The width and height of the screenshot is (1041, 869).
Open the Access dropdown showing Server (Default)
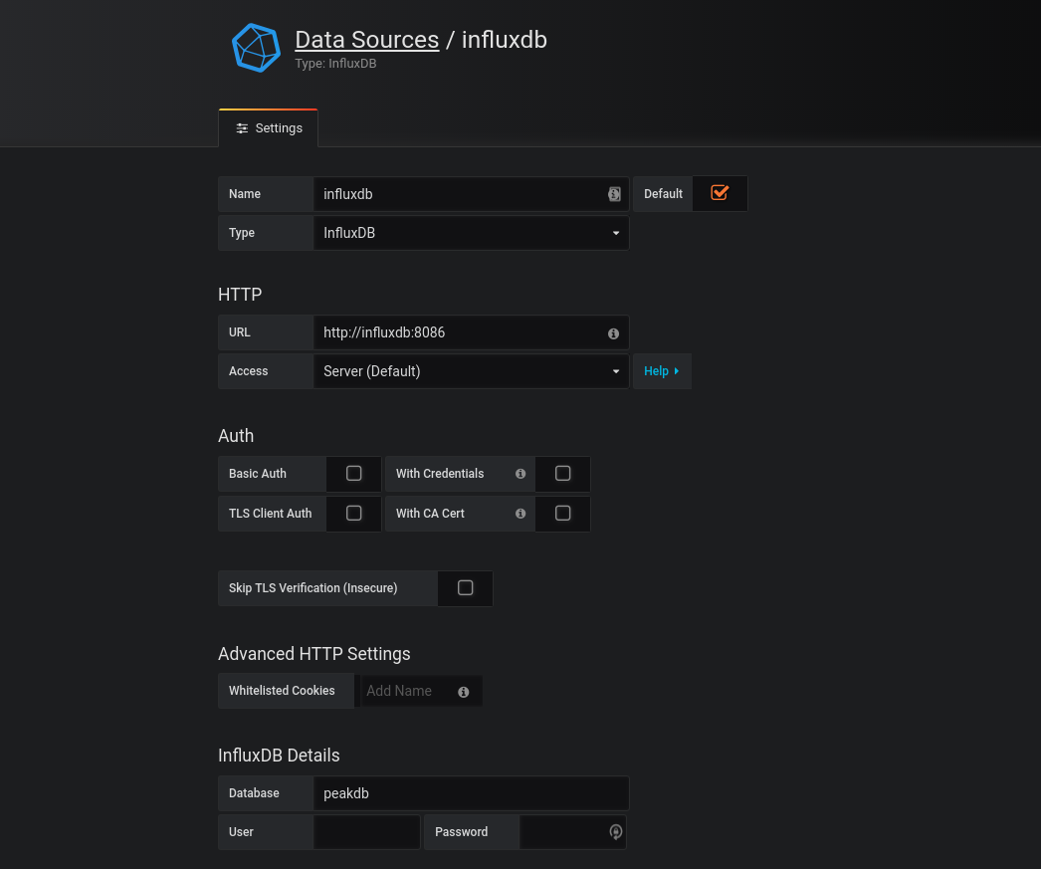click(471, 371)
